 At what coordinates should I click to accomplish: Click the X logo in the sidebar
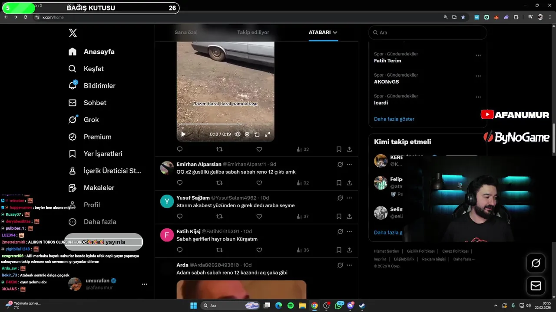pos(73,33)
